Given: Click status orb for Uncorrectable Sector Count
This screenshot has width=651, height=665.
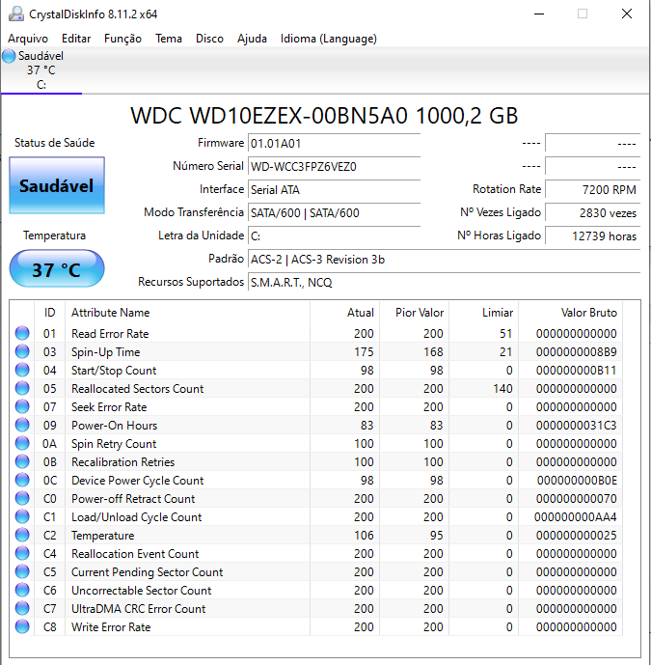Looking at the screenshot, I should tap(22, 590).
